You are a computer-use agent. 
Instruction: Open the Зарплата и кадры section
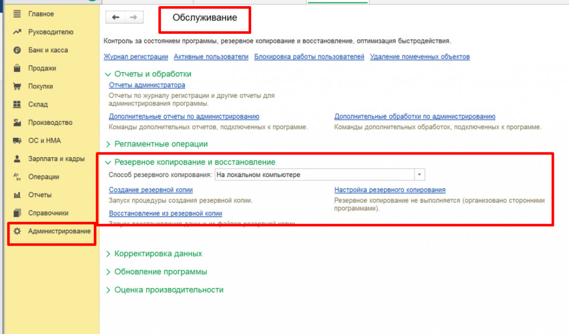pyautogui.click(x=56, y=158)
